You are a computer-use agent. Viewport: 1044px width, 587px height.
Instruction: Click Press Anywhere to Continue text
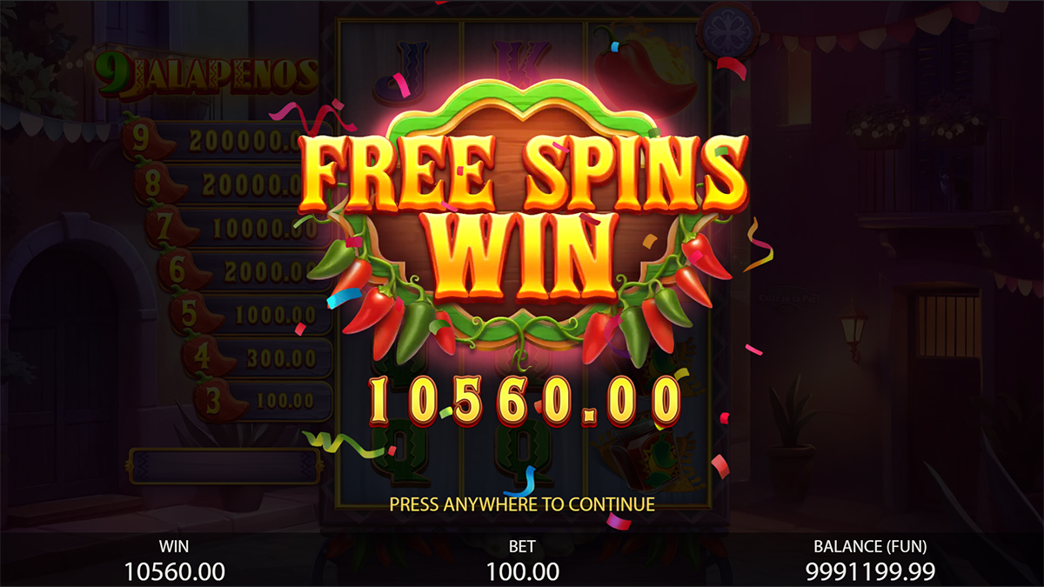pyautogui.click(x=522, y=504)
